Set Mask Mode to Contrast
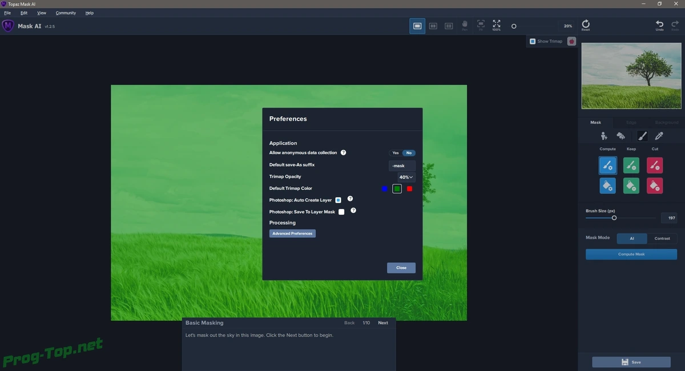Viewport: 685px width, 371px height. (x=662, y=239)
